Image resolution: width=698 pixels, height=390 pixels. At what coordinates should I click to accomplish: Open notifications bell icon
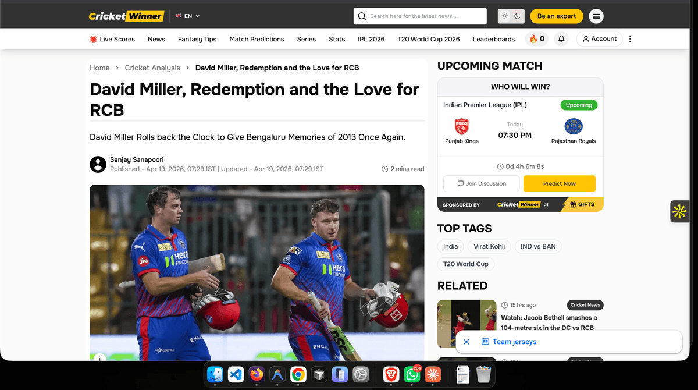(x=561, y=39)
